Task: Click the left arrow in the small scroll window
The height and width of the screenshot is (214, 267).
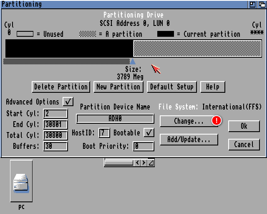Action: (138, 163)
